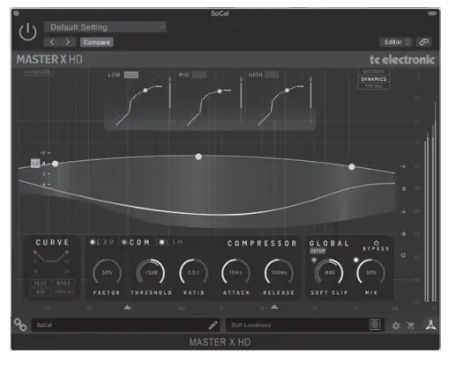Switch to the Timing view tab
456x366 pixels.
pos(374,86)
